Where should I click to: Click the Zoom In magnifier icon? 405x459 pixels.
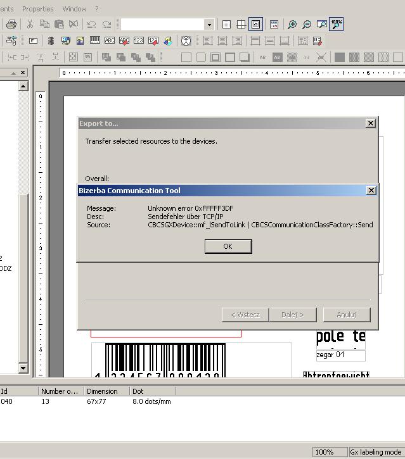coord(292,24)
